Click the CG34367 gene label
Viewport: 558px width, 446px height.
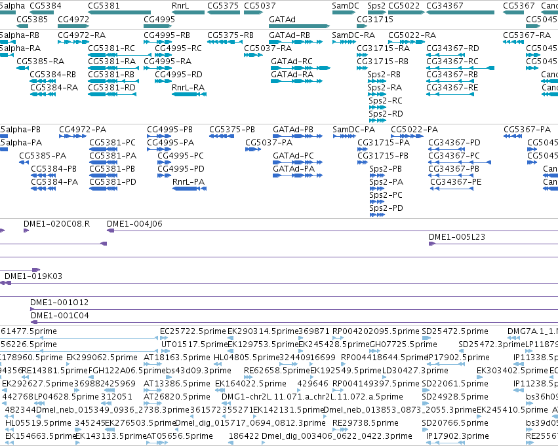tap(445, 6)
